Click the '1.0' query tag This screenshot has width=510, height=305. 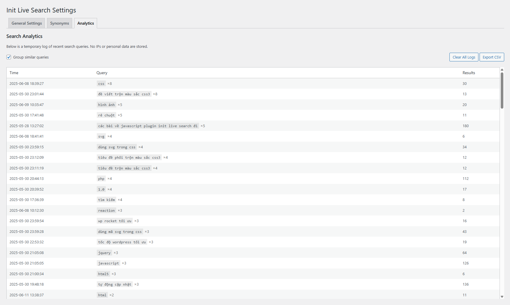pos(101,189)
